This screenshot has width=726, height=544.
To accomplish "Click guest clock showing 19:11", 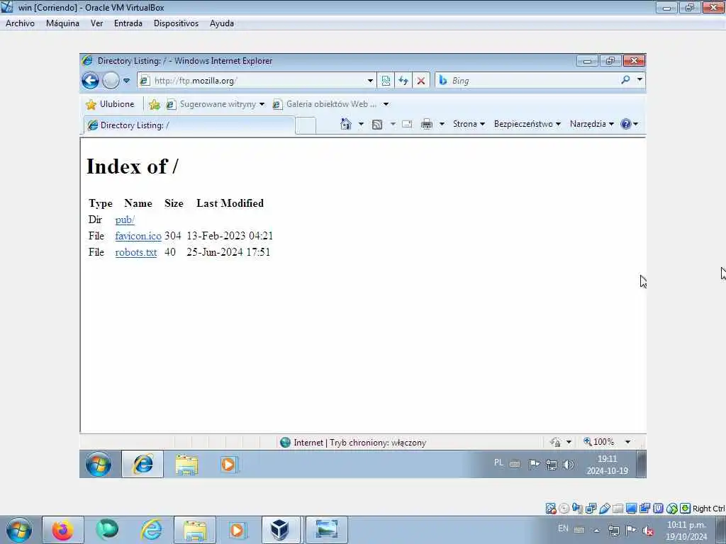I will click(607, 465).
